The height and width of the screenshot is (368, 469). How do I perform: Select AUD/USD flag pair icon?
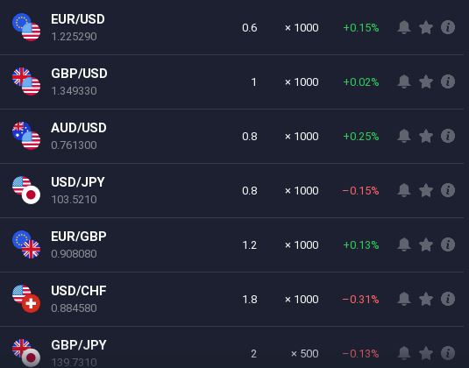point(26,136)
